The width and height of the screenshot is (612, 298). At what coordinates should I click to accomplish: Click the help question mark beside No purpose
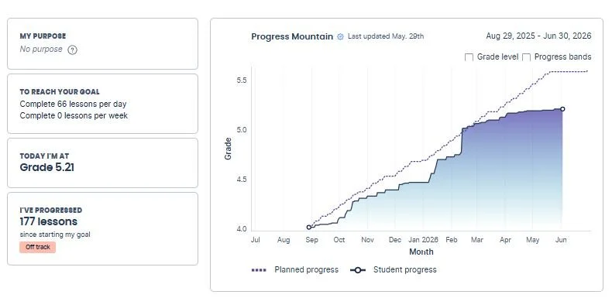[72, 50]
